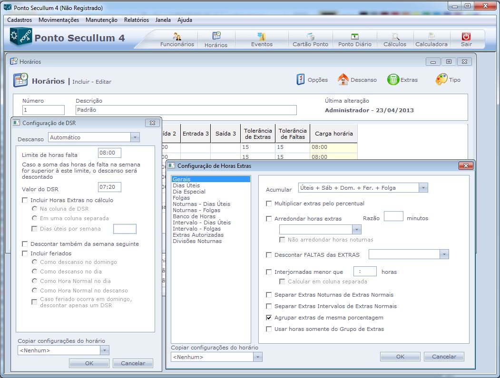The height and width of the screenshot is (378, 500).
Task: Open the rounding type dropdown under Arredondar
Action: coord(356,230)
